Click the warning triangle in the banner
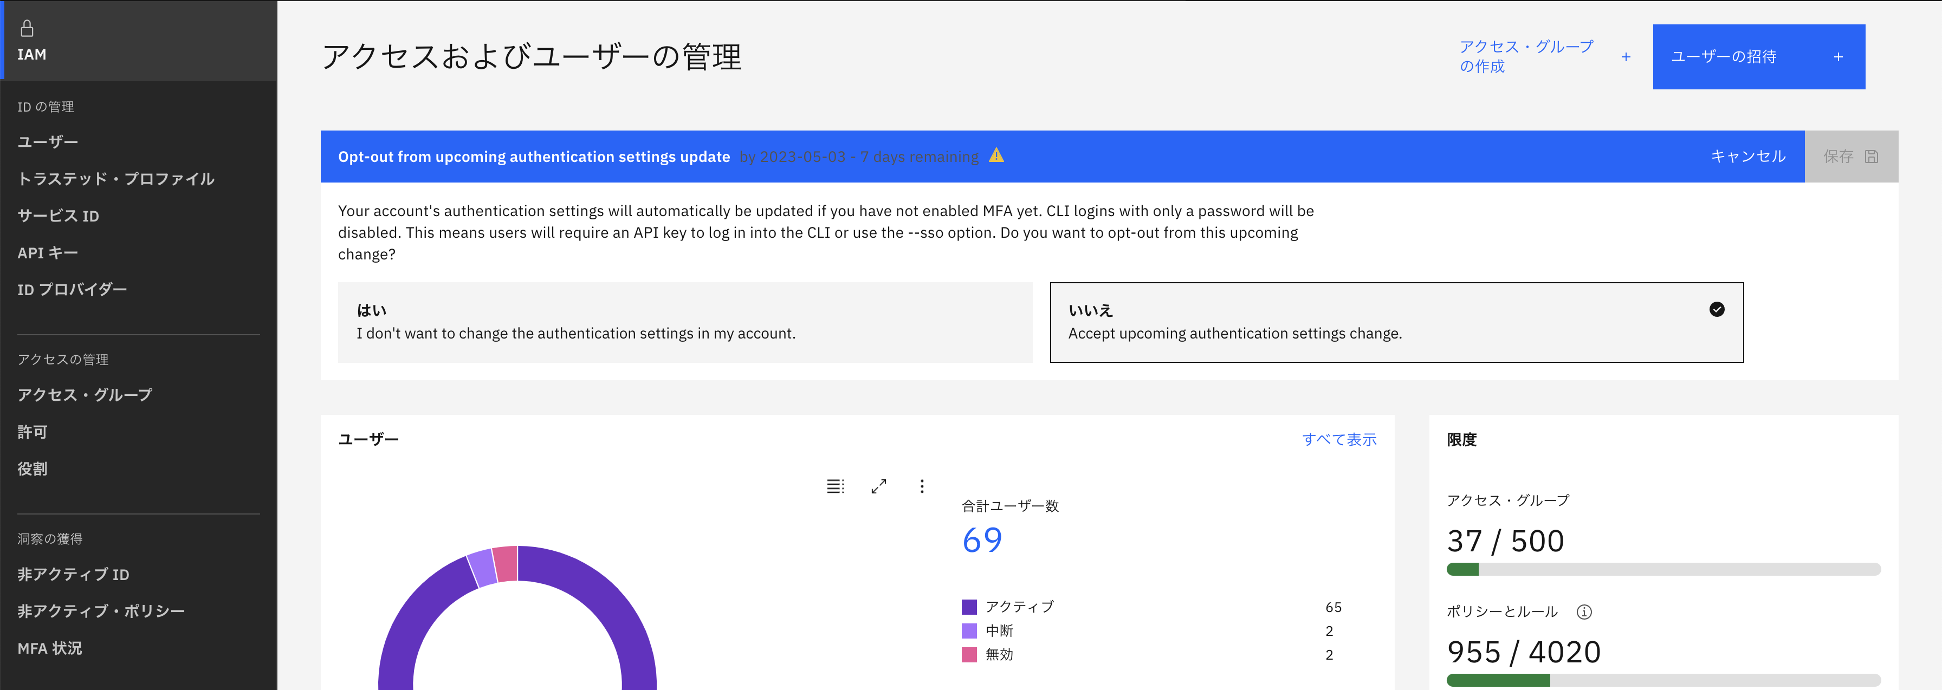Image resolution: width=1942 pixels, height=690 pixels. coord(996,156)
